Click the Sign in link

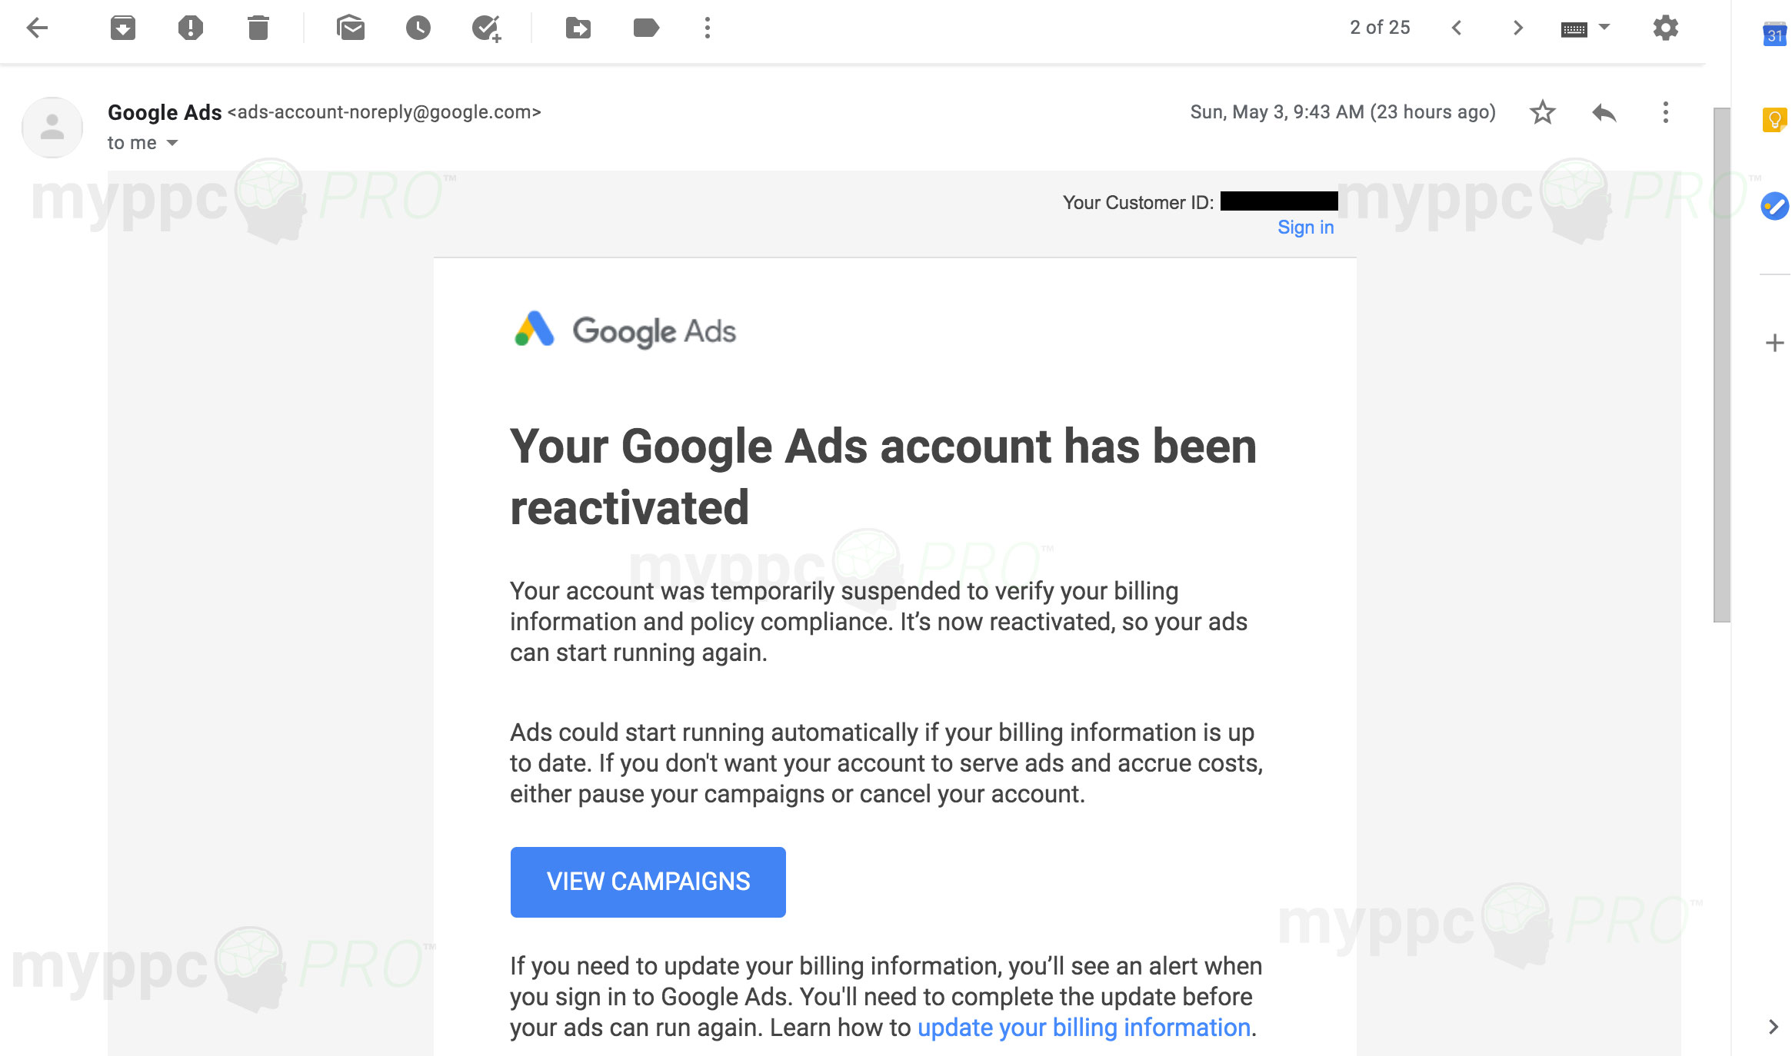coord(1305,227)
